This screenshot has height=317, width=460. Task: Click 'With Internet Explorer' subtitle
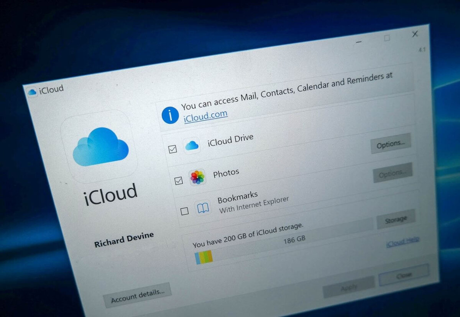254,205
